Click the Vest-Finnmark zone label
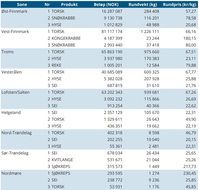The height and width of the screenshot is (190, 199). point(15,32)
